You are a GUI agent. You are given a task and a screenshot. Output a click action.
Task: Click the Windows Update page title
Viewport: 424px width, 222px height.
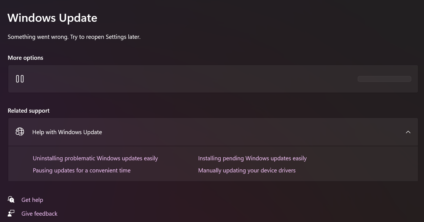click(52, 18)
